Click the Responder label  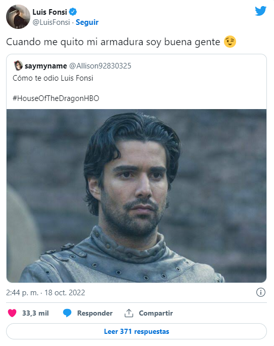tap(95, 313)
